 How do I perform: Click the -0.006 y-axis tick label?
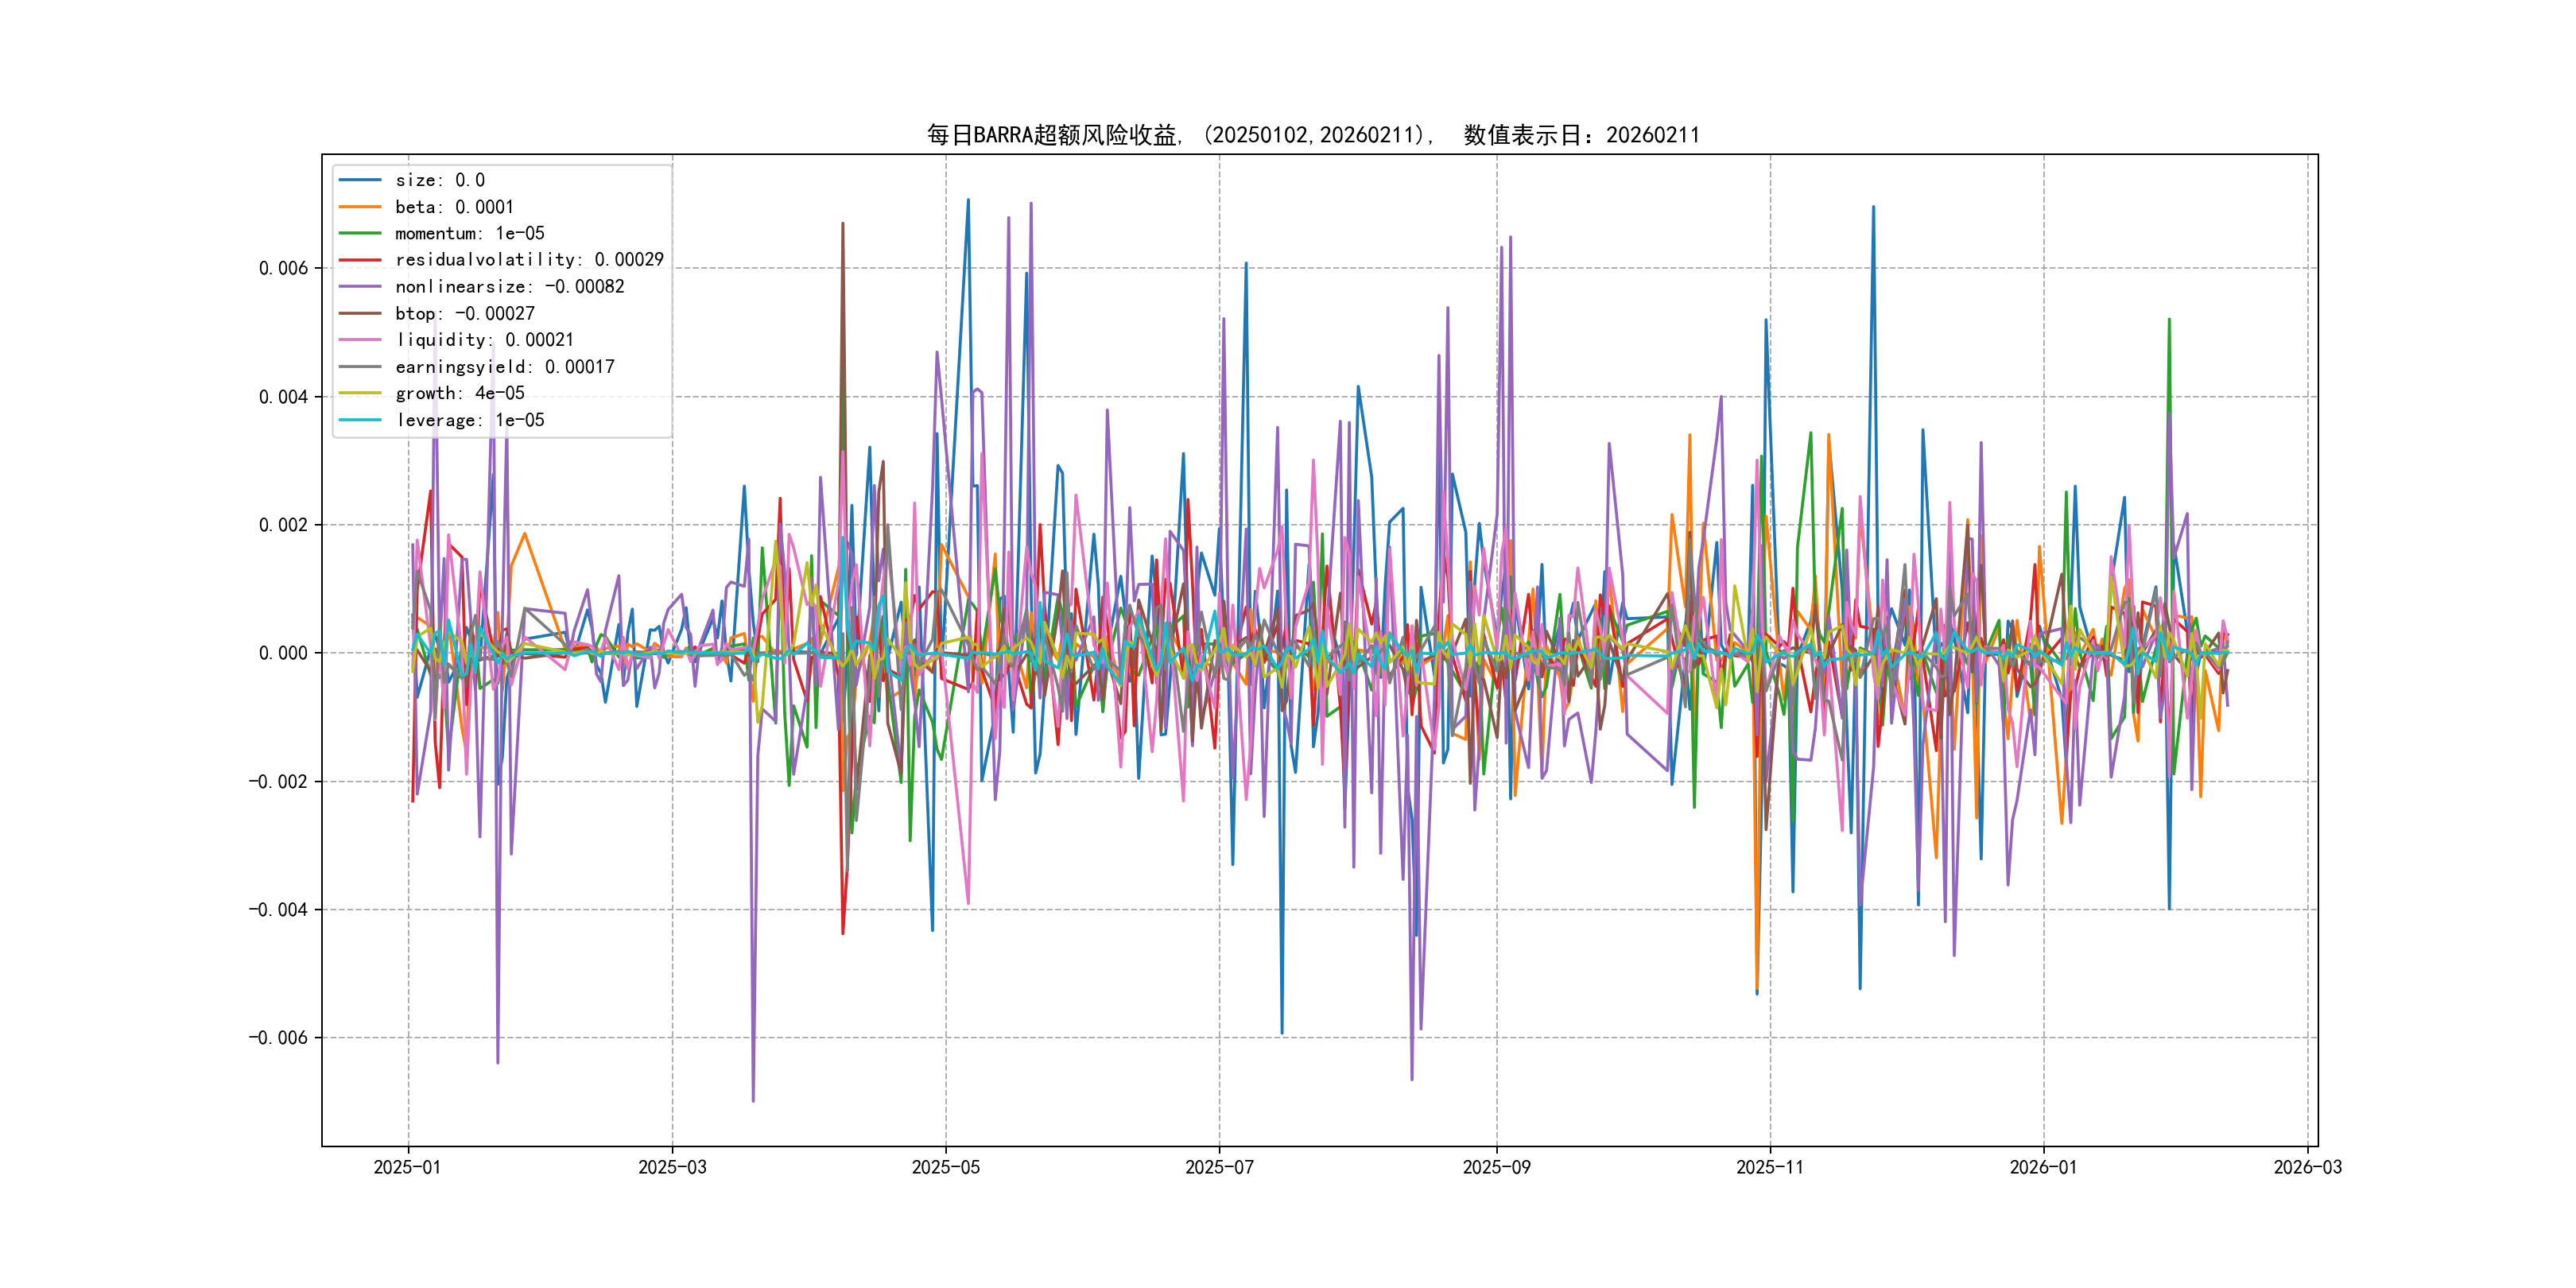(278, 1037)
